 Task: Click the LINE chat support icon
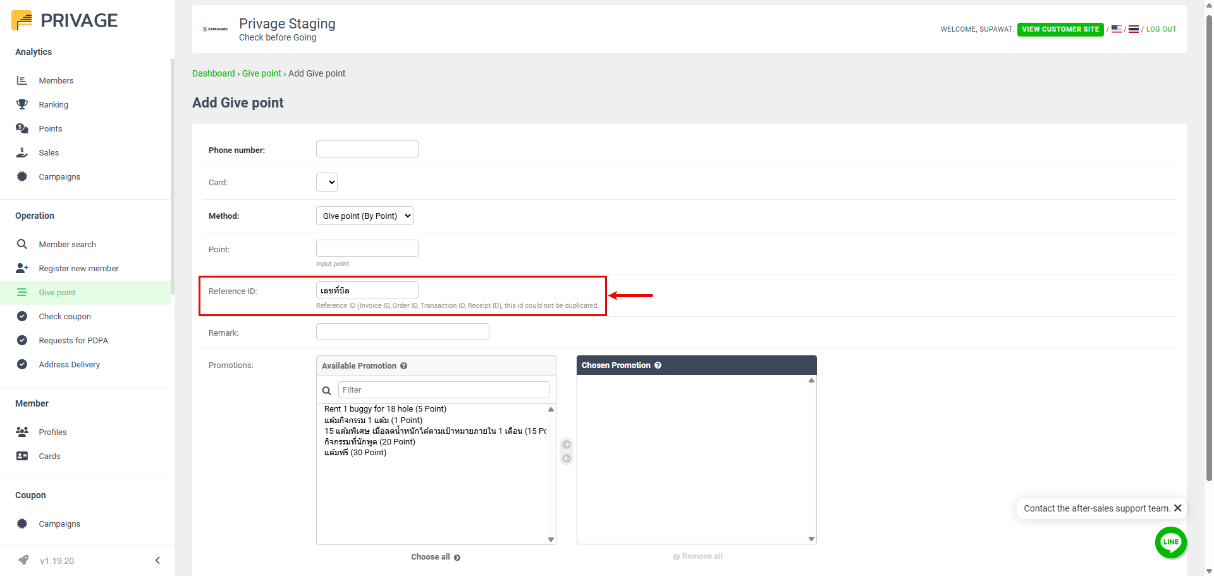(1170, 542)
